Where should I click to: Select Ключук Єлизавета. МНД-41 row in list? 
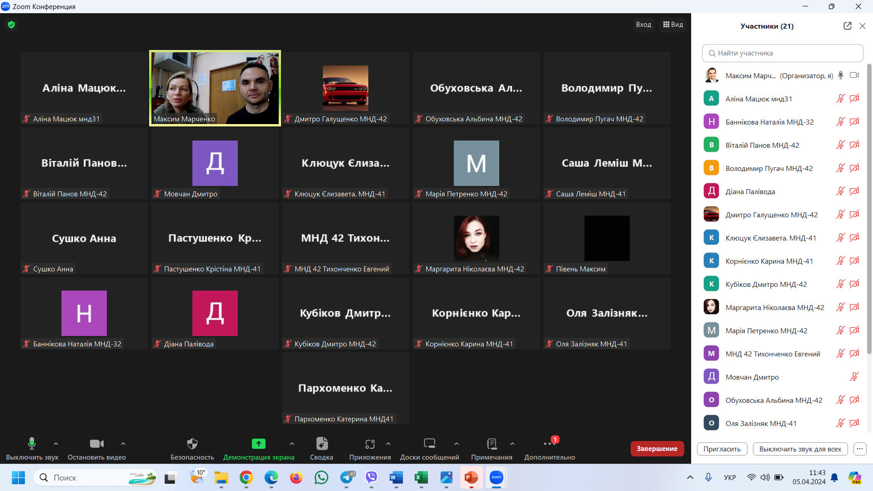[781, 238]
